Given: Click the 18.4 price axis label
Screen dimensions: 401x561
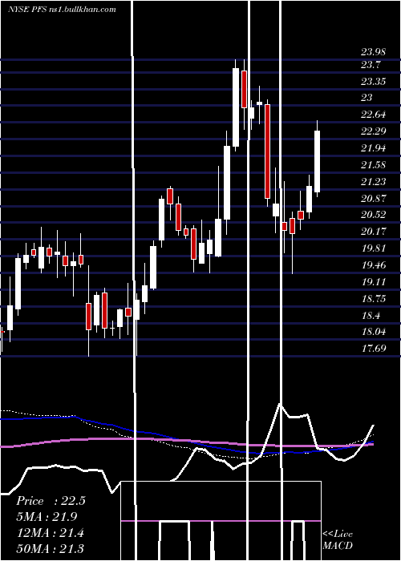Looking at the screenshot, I should (x=371, y=316).
